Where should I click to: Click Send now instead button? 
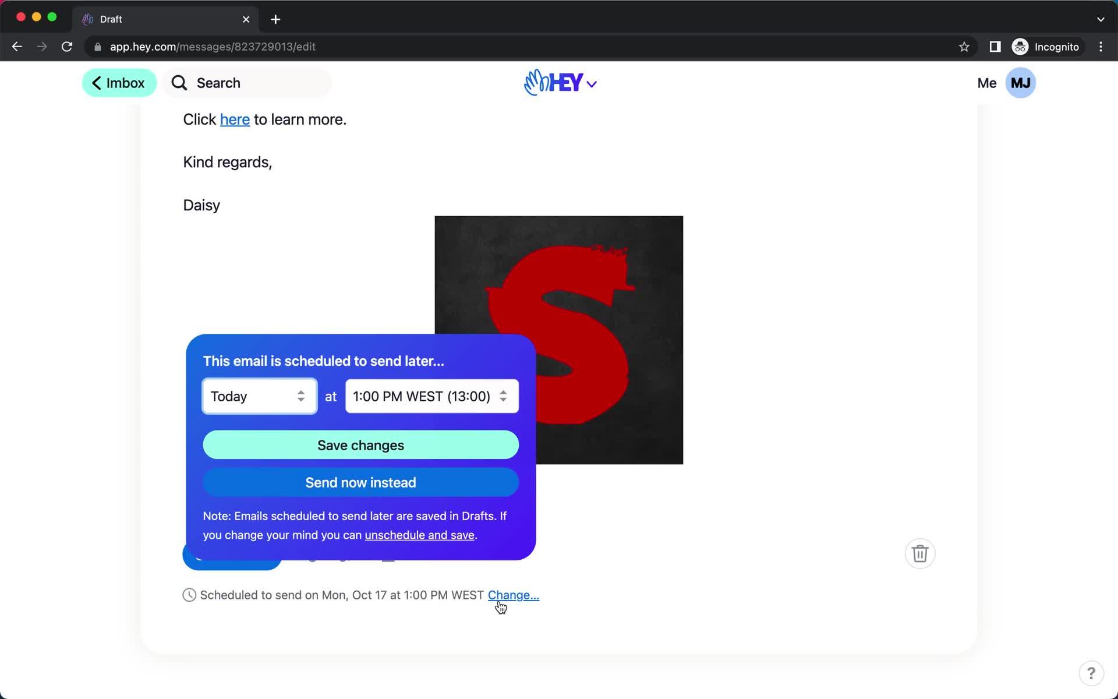point(360,482)
